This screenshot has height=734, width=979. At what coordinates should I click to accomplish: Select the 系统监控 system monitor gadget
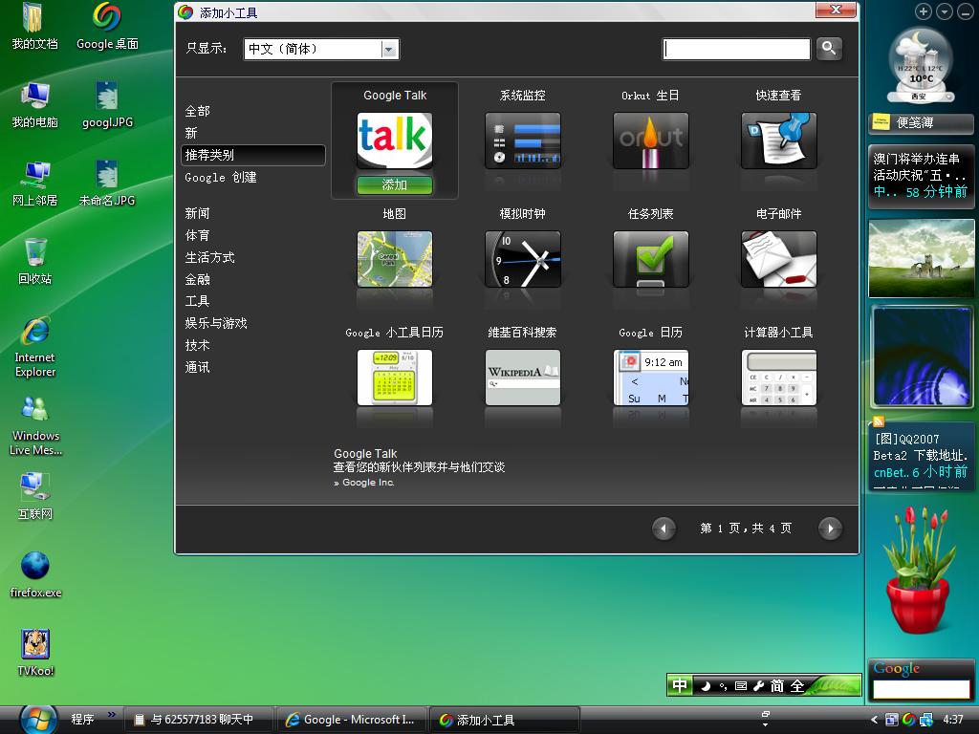[522, 140]
